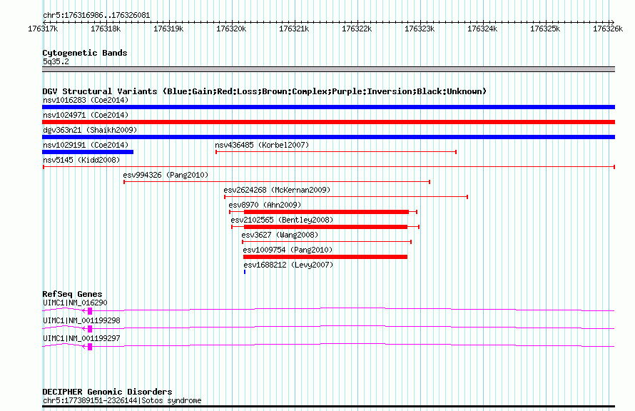Click the 176317k ruler tick label

click(x=43, y=29)
